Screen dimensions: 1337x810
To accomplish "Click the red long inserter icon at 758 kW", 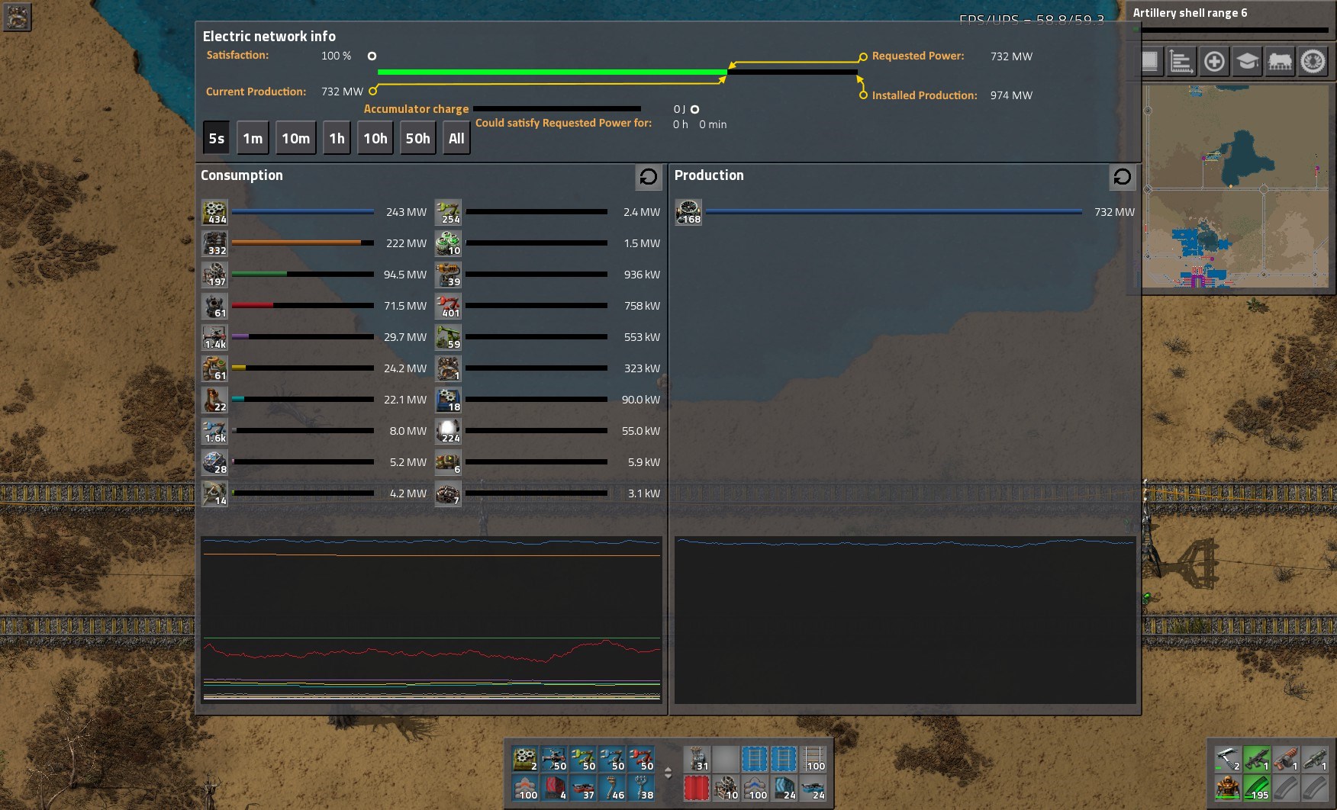I will coord(448,306).
